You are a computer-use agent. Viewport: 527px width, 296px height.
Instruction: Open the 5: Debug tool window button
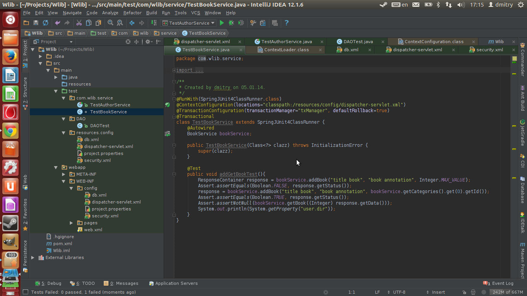pos(48,283)
